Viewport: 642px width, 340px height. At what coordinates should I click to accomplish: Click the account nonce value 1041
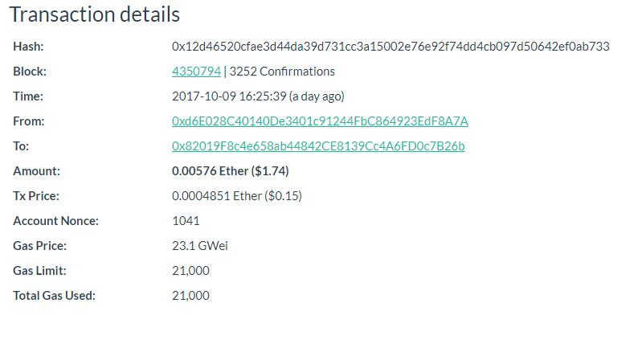(x=186, y=221)
